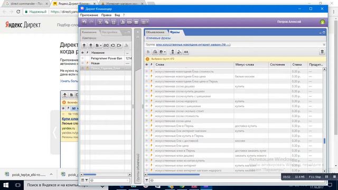Click the add phrase icon in the phrases toolbar
Image resolution: width=338 pixels, height=190 pixels.
(148, 52)
